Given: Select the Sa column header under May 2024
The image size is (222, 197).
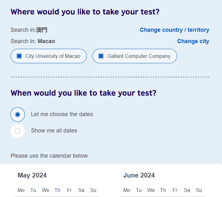Looking at the screenshot, I should click(x=81, y=190).
